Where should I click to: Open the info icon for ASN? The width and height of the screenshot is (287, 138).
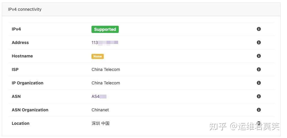259,96
